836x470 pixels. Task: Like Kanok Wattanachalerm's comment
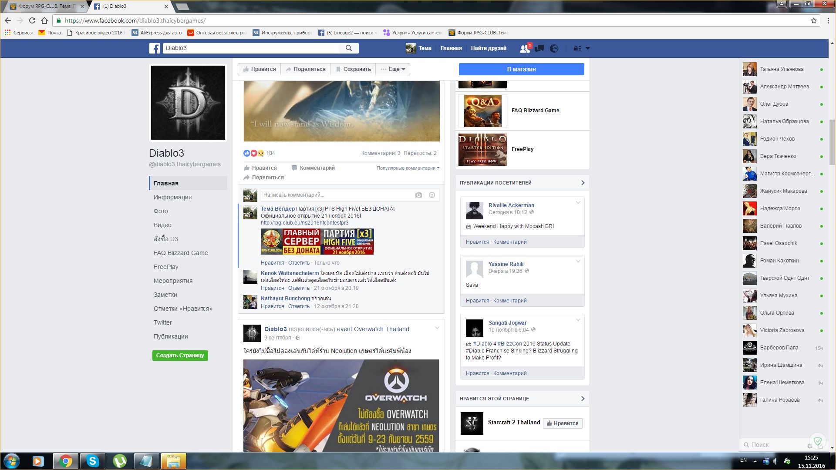[272, 288]
